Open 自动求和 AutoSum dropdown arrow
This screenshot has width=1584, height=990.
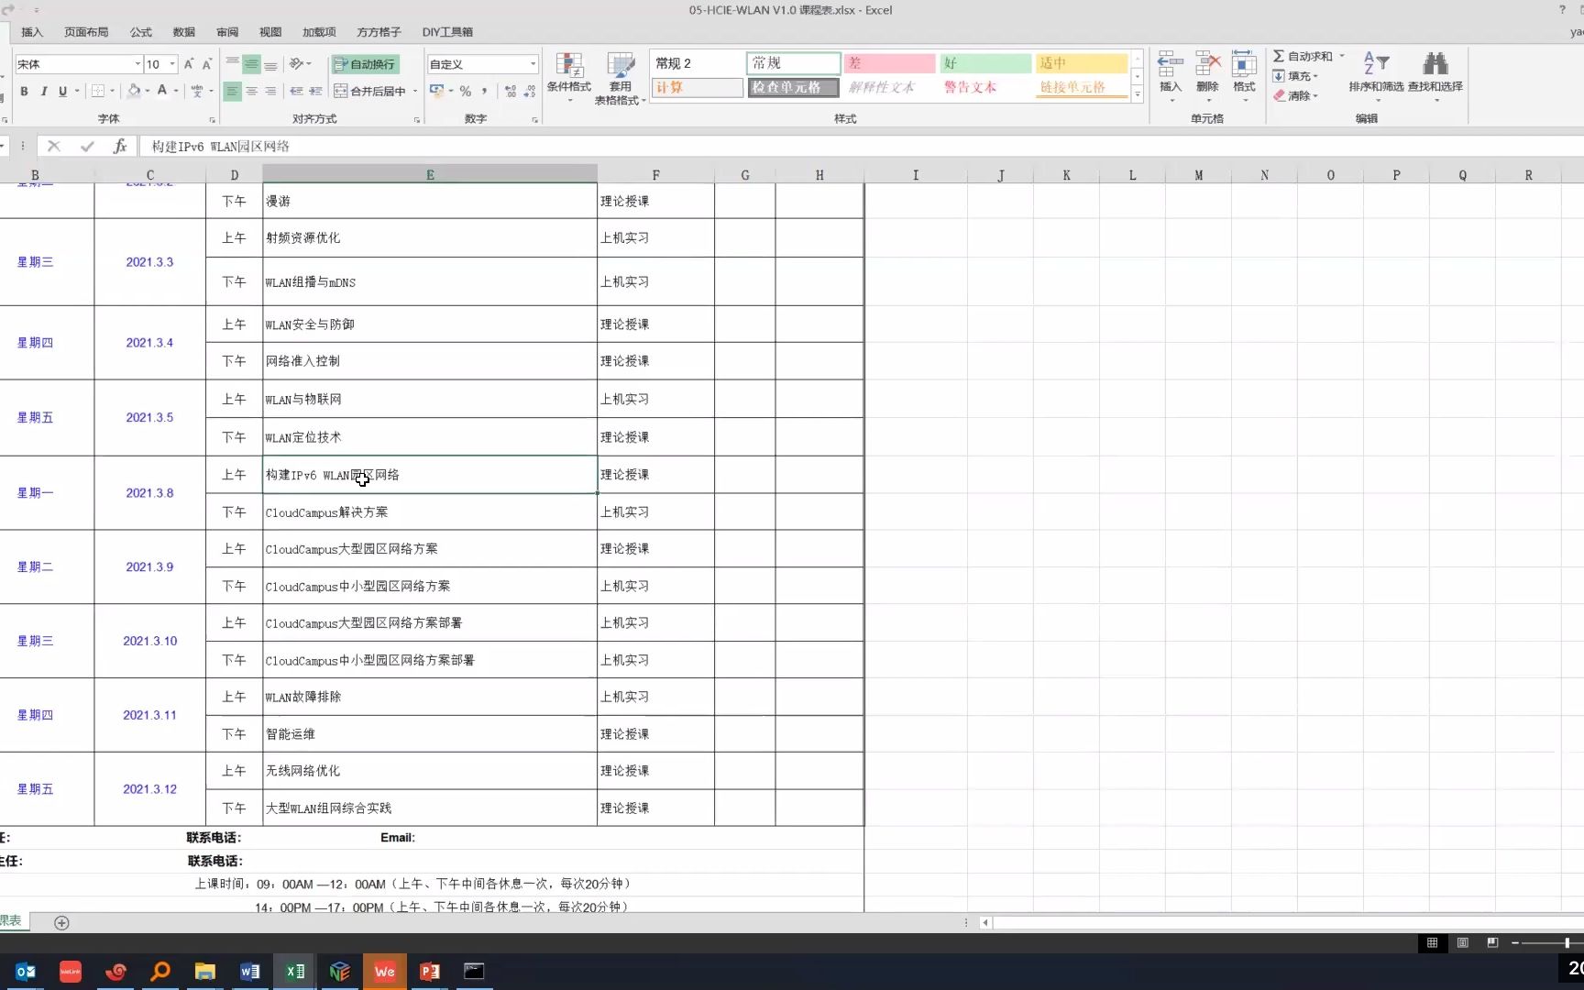coord(1342,56)
